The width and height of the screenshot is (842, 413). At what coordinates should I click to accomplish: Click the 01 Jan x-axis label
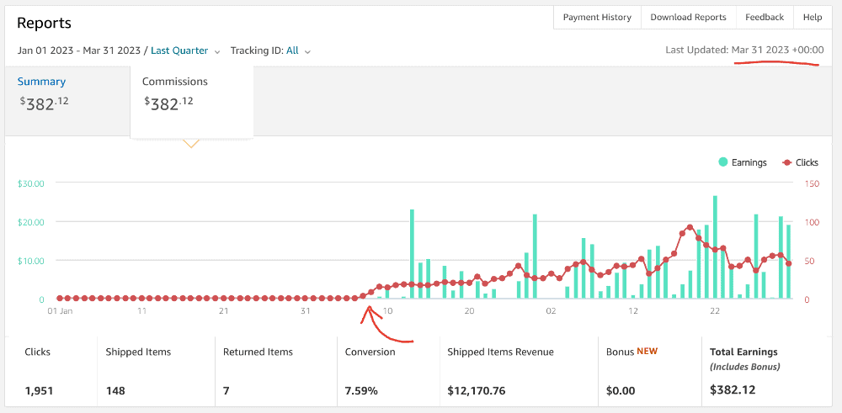pos(60,311)
